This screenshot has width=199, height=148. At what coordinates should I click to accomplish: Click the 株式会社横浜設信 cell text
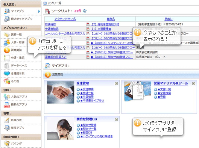(x=147, y=52)
